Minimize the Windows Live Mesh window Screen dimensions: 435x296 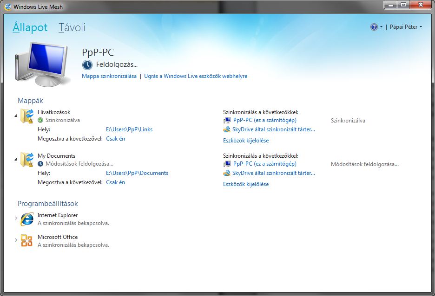[x=391, y=5]
